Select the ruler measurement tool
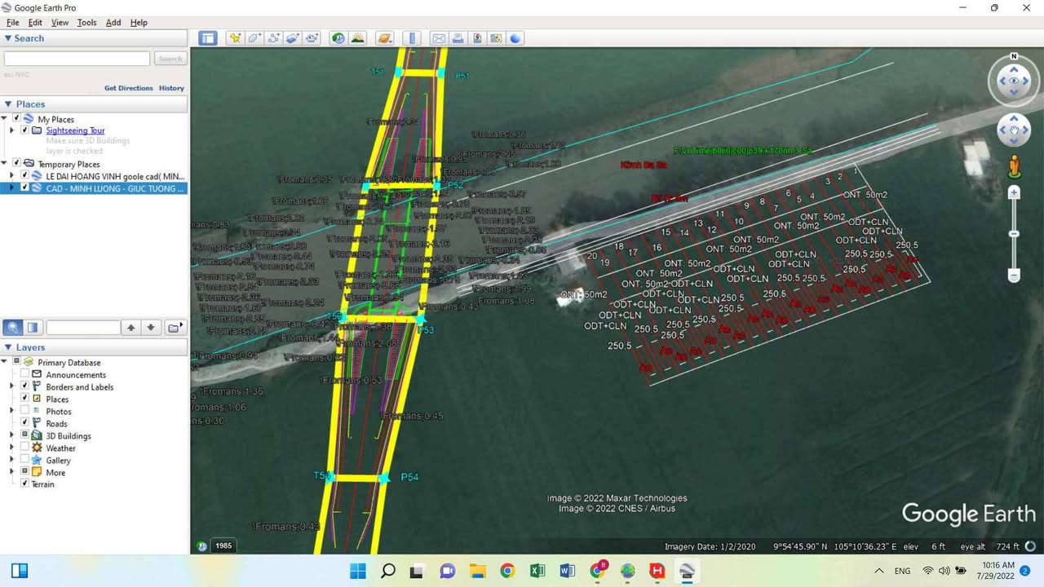The height and width of the screenshot is (587, 1044). pyautogui.click(x=412, y=38)
